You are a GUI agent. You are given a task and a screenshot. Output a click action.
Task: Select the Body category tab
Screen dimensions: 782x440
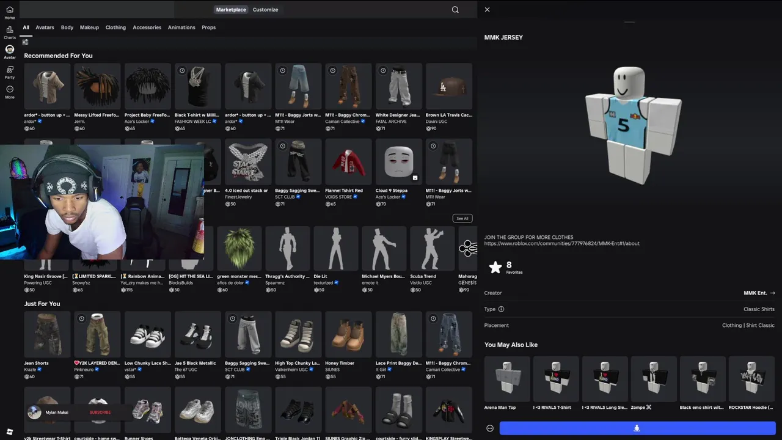tap(67, 28)
